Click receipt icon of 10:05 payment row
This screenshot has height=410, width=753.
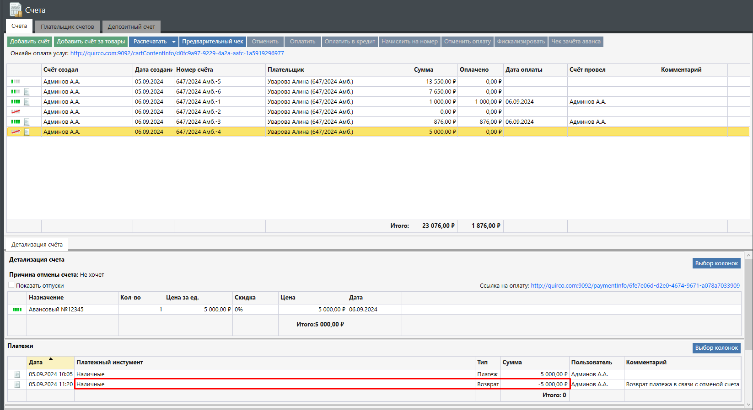17,374
